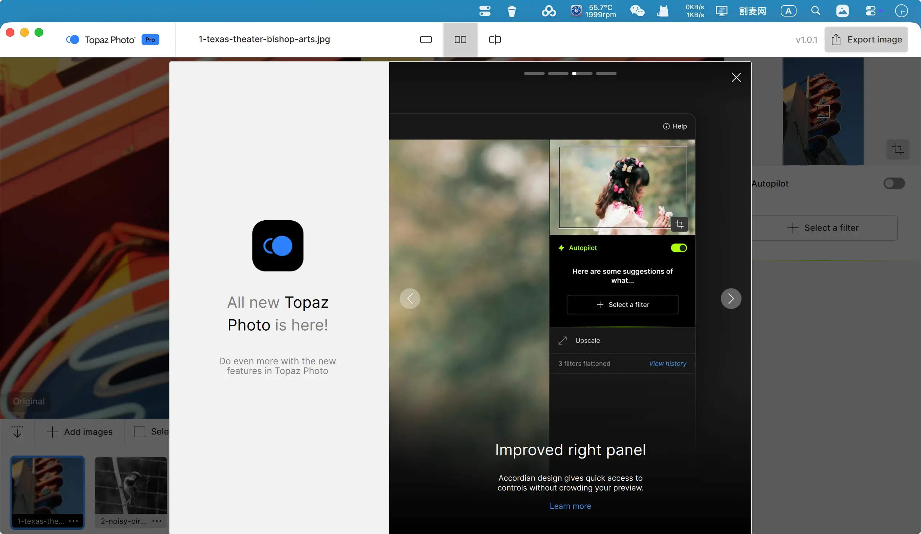
Task: Check the Select checkbox in the image tray
Action: [140, 432]
